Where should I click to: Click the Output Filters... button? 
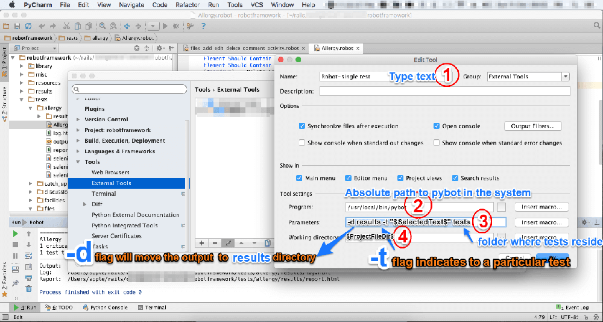coord(532,126)
